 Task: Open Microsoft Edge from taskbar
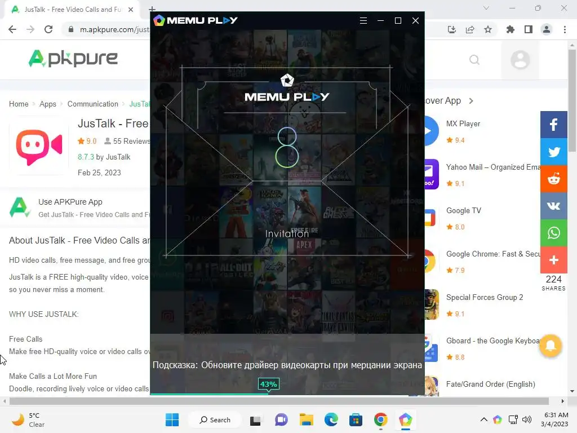coord(331,419)
